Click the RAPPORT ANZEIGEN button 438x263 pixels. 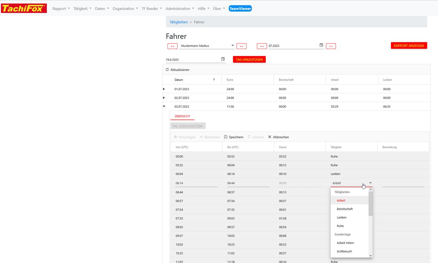click(x=409, y=46)
